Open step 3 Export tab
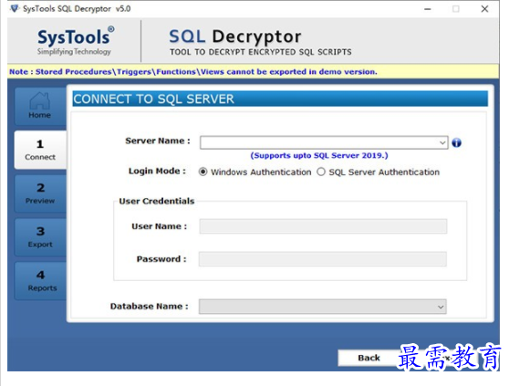Screen dimensions: 509x386 tap(40, 237)
